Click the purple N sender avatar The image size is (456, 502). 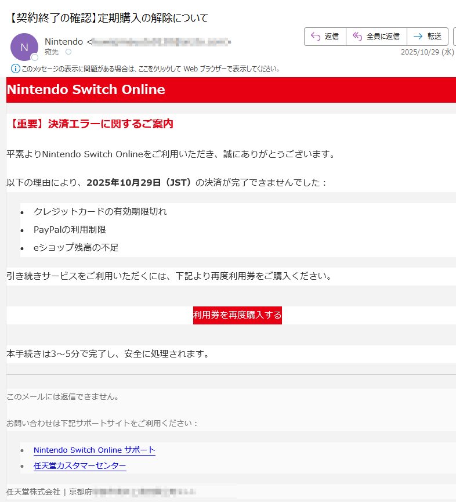24,47
